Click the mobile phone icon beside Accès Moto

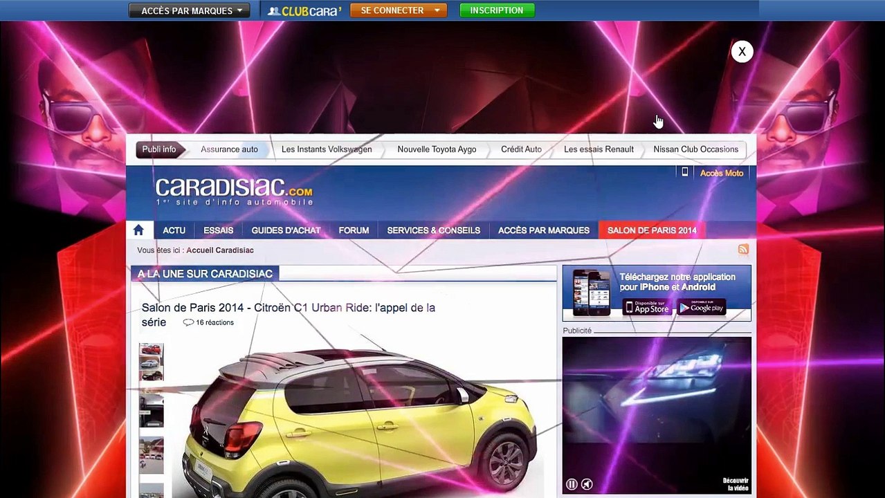click(x=685, y=172)
